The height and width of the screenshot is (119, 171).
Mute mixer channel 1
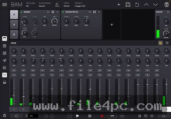(14, 71)
